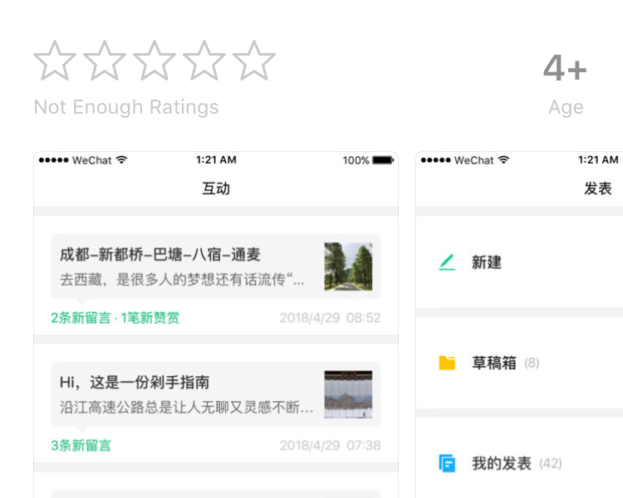623x498 pixels.
Task: Click the second rating star
Action: point(105,61)
